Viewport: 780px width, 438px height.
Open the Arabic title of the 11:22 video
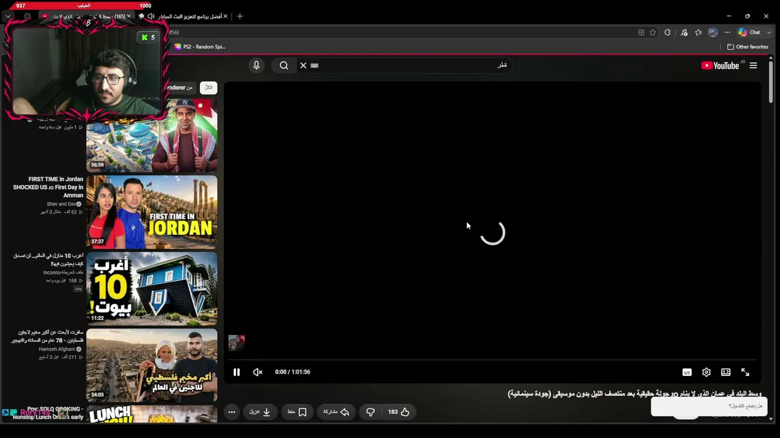[48, 260]
